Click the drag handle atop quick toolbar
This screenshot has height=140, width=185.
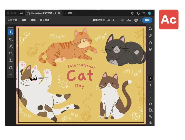(x=10, y=28)
